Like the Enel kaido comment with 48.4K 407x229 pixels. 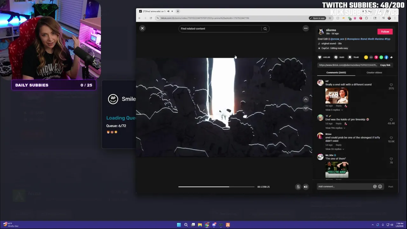pos(391,120)
